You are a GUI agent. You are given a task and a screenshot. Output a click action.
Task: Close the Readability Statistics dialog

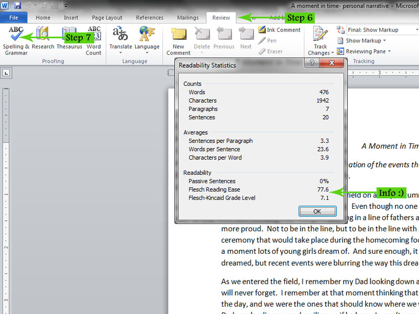[332, 63]
